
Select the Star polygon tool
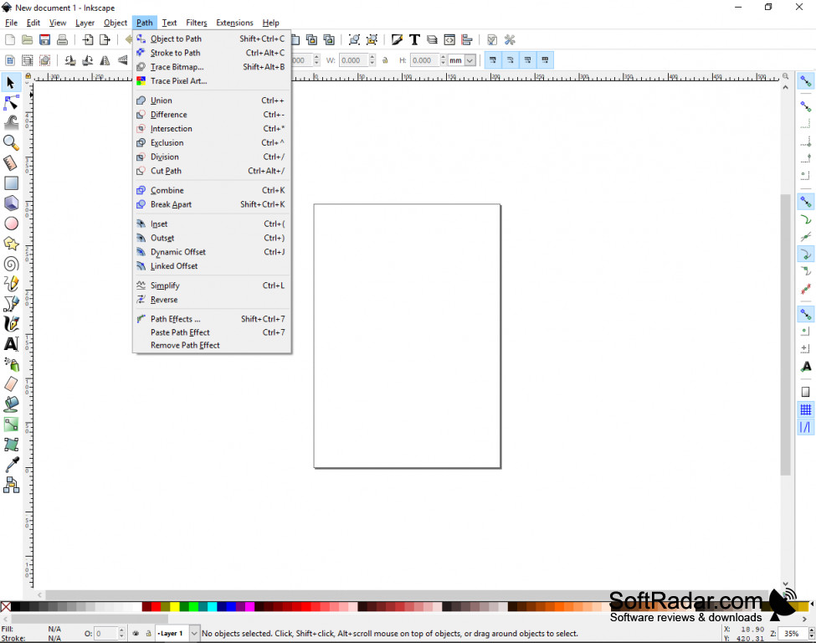pos(11,244)
